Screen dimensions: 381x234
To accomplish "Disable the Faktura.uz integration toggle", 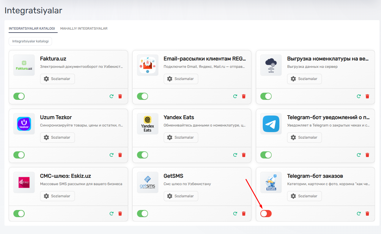I will pos(19,96).
